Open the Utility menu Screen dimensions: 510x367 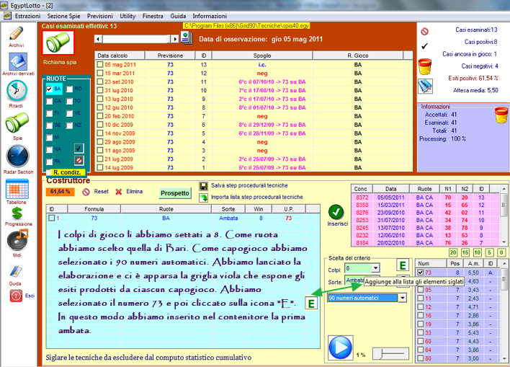[127, 16]
